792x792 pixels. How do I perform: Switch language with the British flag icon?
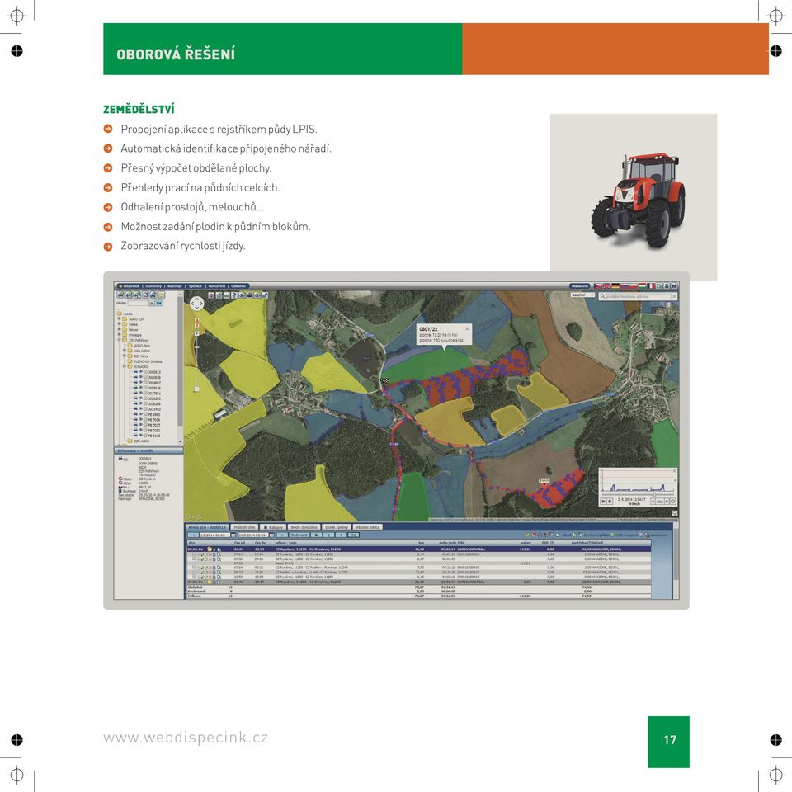(606, 286)
